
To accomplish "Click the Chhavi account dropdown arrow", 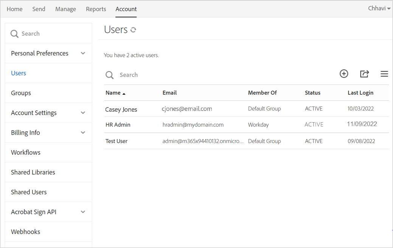I will click(x=389, y=8).
